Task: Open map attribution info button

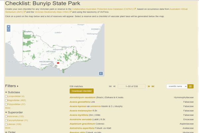Action: pyautogui.click(x=101, y=73)
